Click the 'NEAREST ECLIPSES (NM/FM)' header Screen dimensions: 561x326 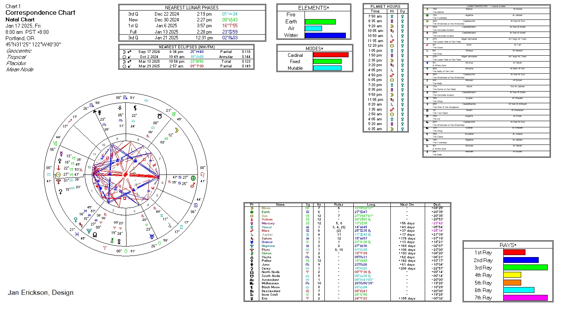tap(187, 47)
